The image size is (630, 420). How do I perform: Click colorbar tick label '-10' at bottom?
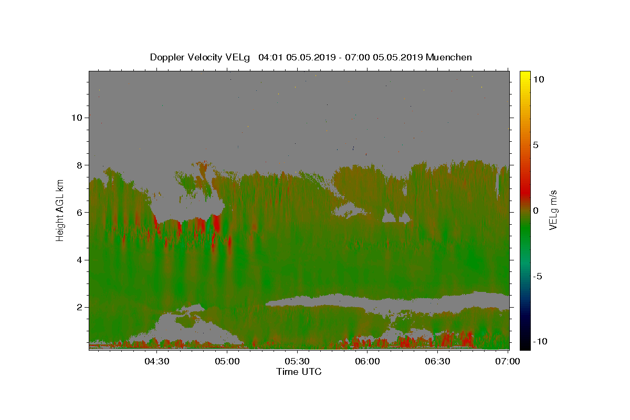(x=540, y=342)
